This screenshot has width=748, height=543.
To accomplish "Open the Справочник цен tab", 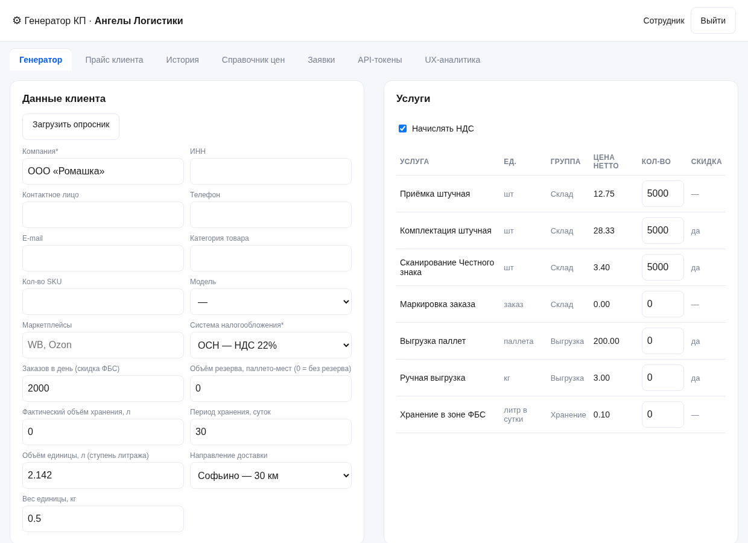I will tap(253, 60).
